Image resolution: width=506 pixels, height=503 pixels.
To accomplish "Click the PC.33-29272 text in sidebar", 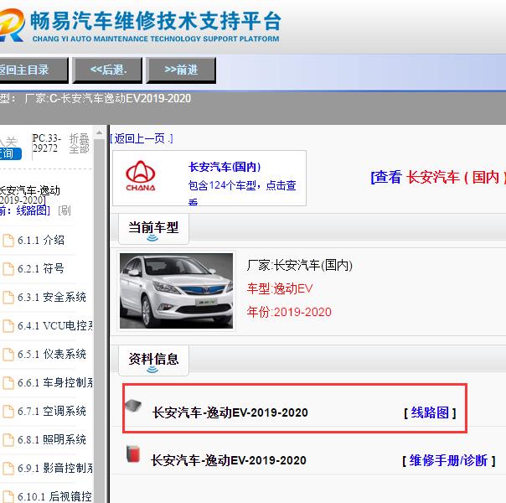I will tap(47, 143).
